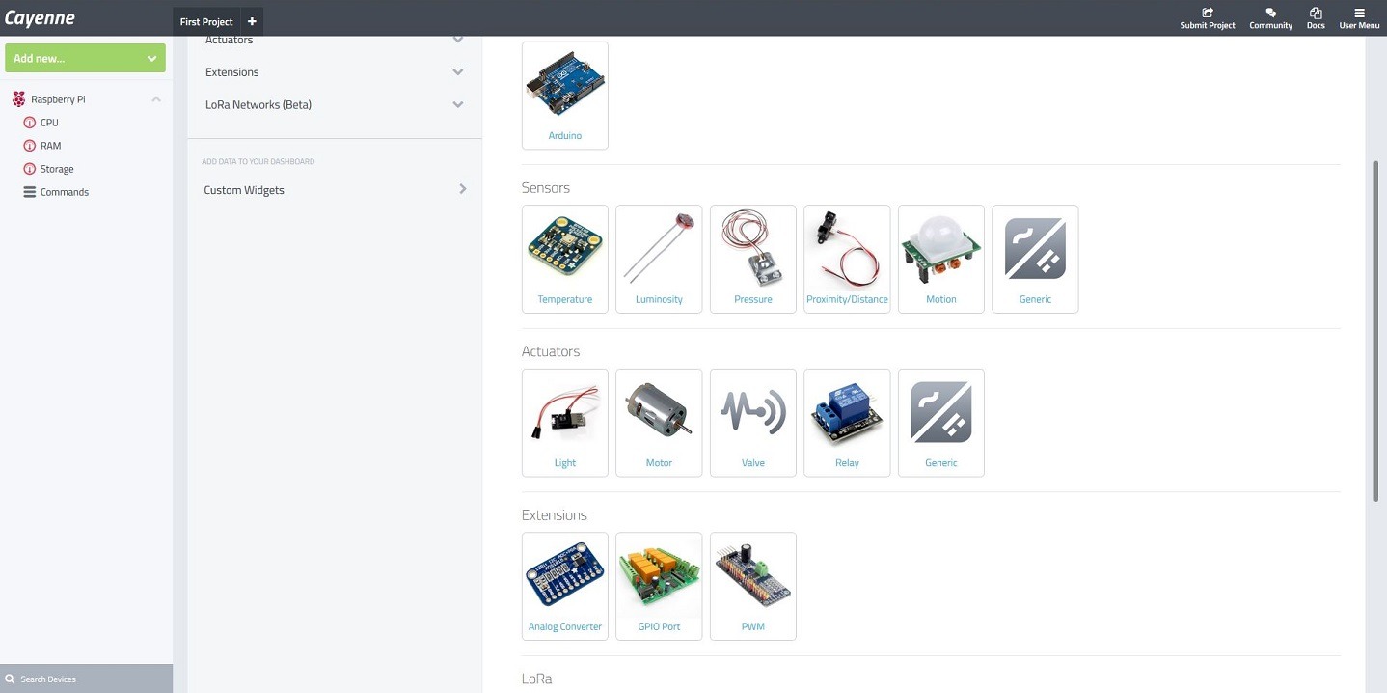This screenshot has height=693, width=1387.
Task: Open the RAM item under Raspberry Pi
Action: click(x=50, y=146)
